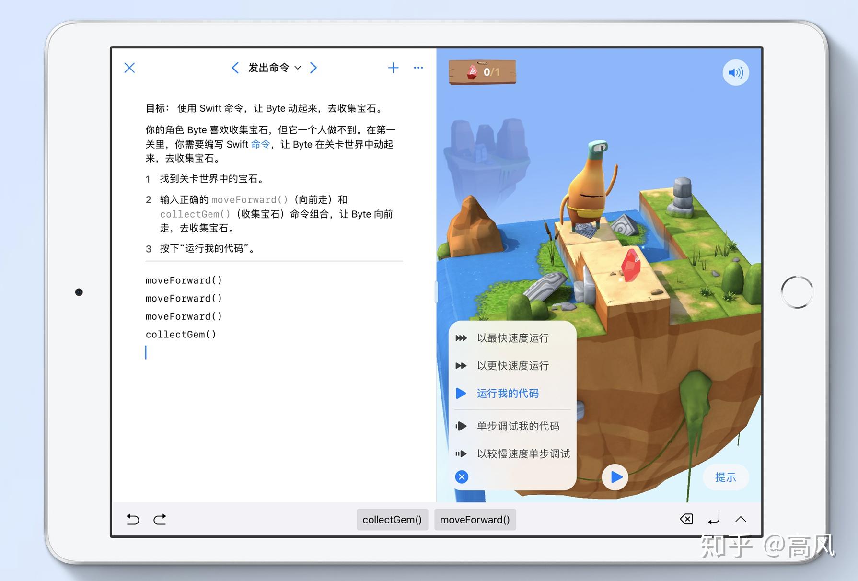Image resolution: width=858 pixels, height=581 pixels.
Task: Open the three-dot more options menu
Action: 418,68
